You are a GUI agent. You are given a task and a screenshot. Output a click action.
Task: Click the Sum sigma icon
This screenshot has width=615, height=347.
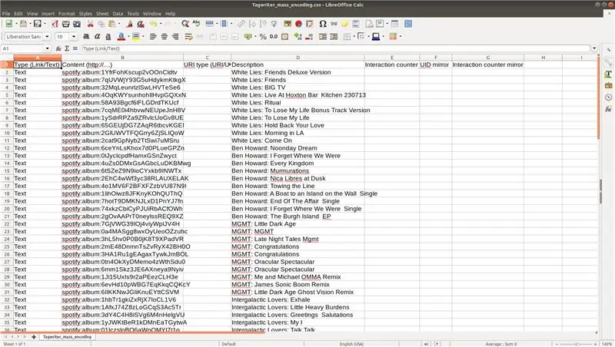click(67, 48)
